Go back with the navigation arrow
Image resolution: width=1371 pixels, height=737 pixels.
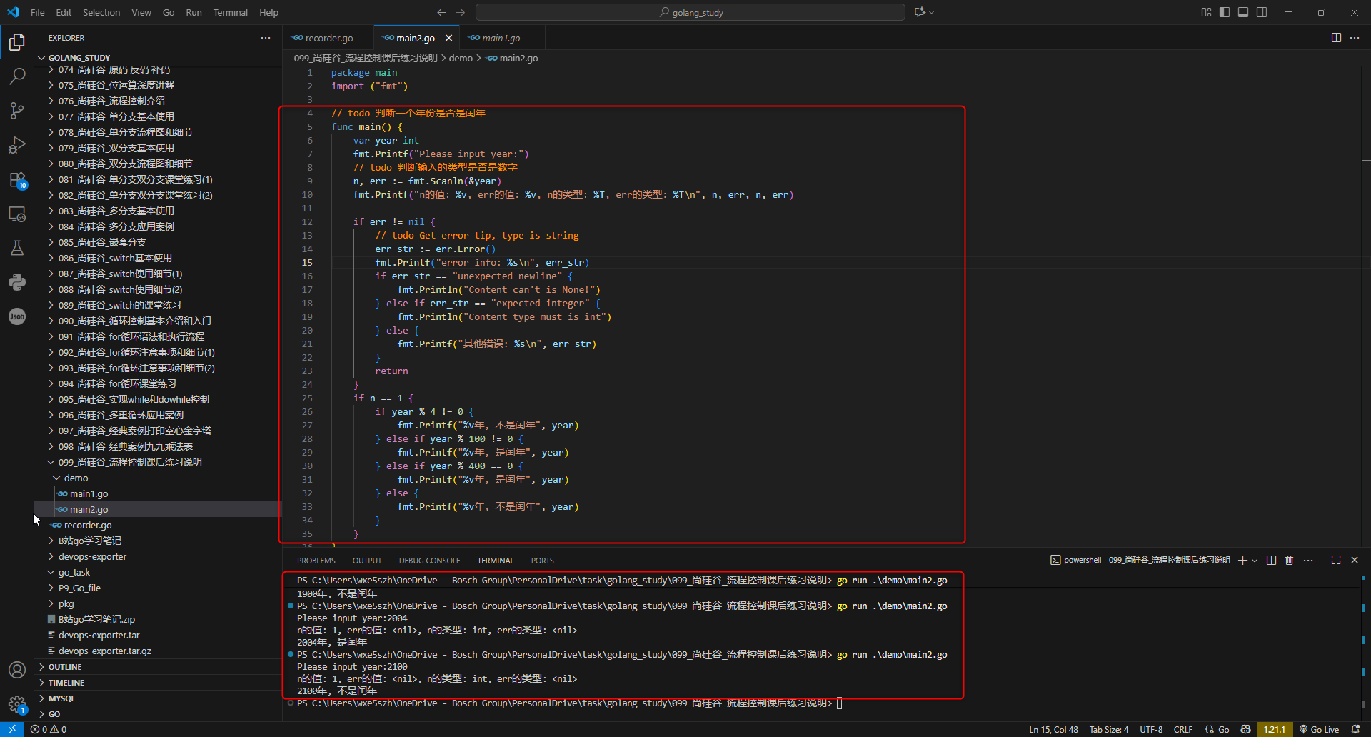click(x=441, y=12)
